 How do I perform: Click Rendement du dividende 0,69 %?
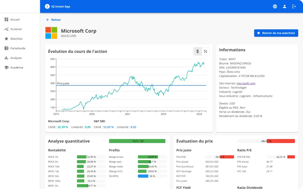258,116
